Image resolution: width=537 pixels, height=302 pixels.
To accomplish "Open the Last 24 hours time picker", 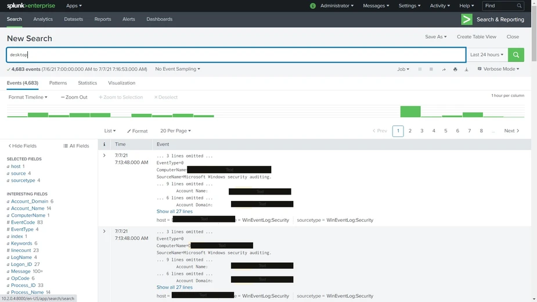I will [x=486, y=55].
